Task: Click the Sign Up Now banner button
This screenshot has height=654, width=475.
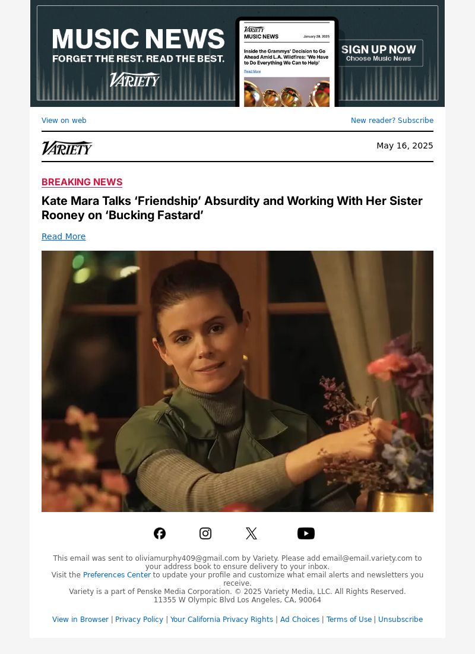Action: [379, 53]
